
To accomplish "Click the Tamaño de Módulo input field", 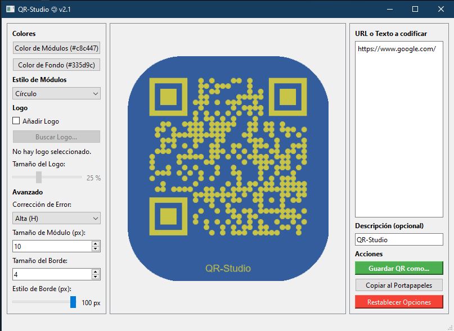I will pos(51,247).
